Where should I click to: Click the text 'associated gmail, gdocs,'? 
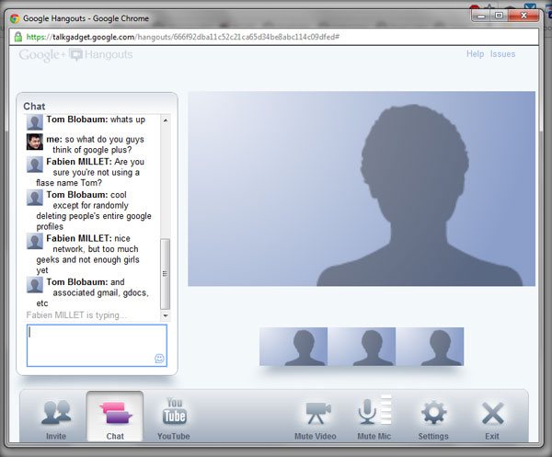(x=100, y=292)
